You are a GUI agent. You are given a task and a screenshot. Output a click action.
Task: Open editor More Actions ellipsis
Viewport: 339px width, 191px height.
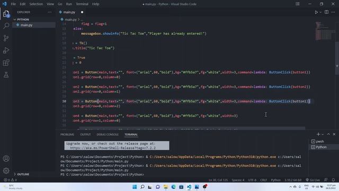click(333, 12)
